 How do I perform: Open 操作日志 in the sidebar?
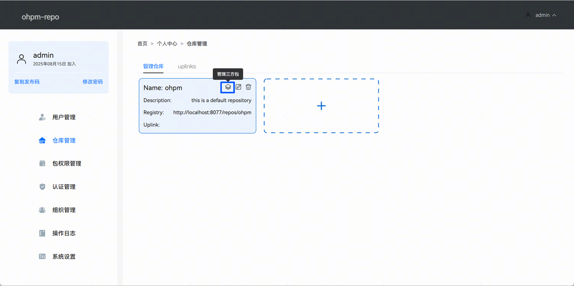coord(64,233)
